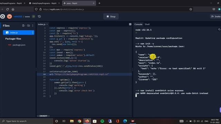The image size is (221, 124).
Task: Switch to the LikelyDopeyPrograms browser tab
Action: [44, 3]
